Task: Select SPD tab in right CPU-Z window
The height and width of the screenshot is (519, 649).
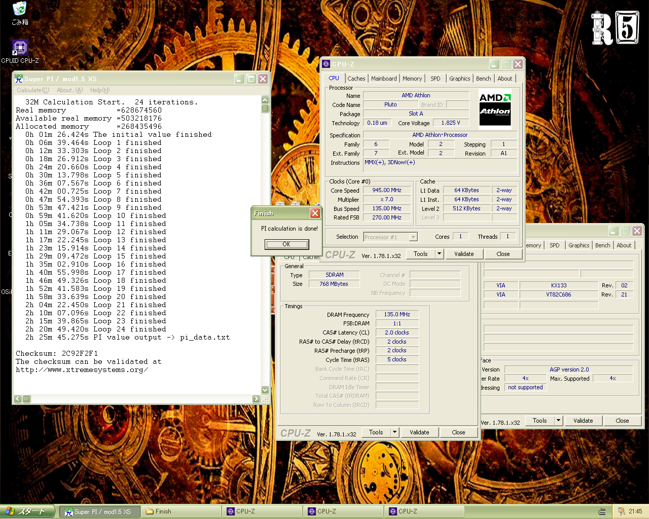Action: (554, 245)
